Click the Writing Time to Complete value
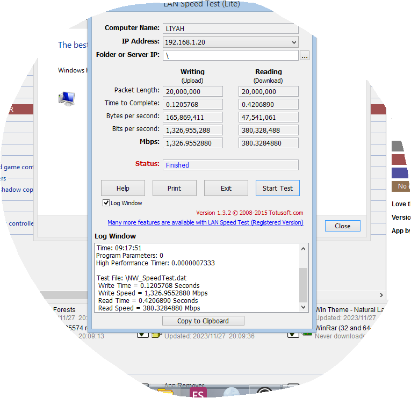The width and height of the screenshot is (411, 398). click(x=193, y=104)
